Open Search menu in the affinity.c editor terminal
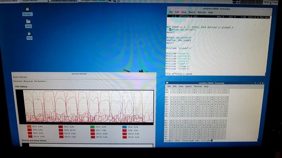This screenshot has width=282, height=158. (x=192, y=12)
